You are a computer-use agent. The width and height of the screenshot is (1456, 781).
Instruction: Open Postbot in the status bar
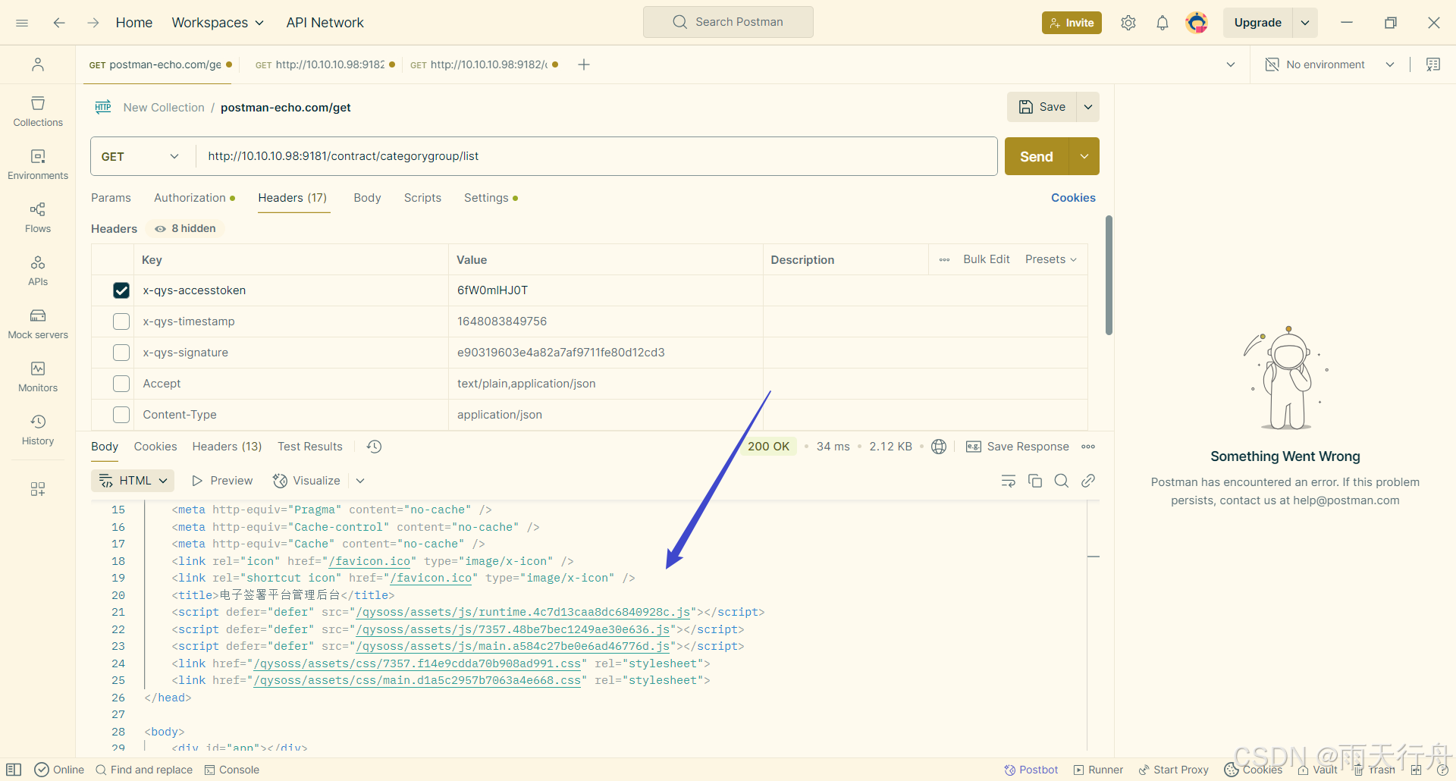coord(1031,770)
